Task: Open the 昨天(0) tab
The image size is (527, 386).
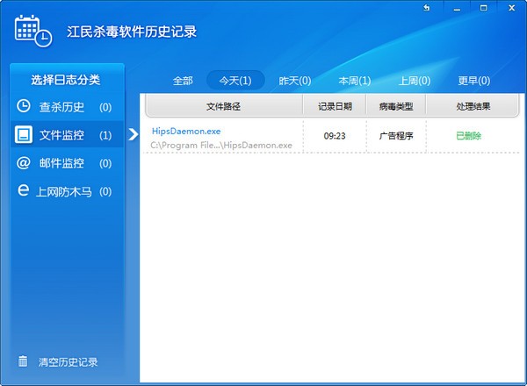Action: click(294, 81)
